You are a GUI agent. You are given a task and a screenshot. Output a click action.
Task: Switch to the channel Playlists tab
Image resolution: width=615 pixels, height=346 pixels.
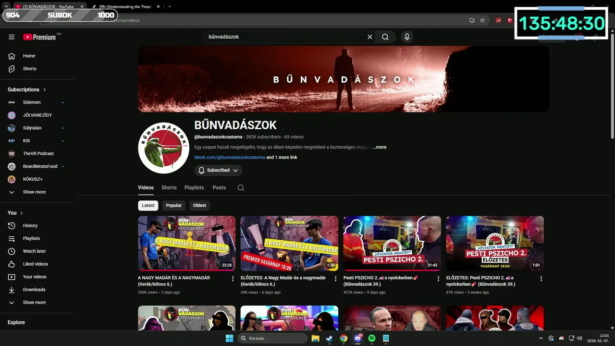tap(194, 188)
